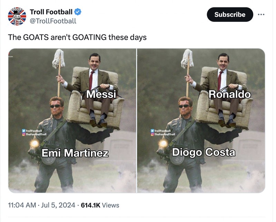Click the Ronaldo caption in the image
276x222 pixels.
[231, 93]
